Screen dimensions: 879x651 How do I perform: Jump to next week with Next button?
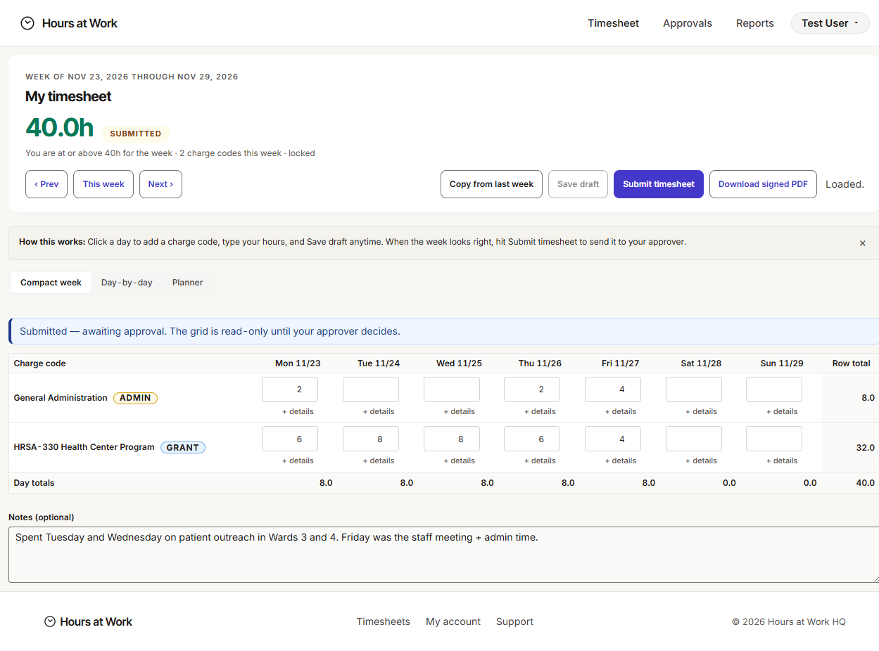click(x=160, y=184)
